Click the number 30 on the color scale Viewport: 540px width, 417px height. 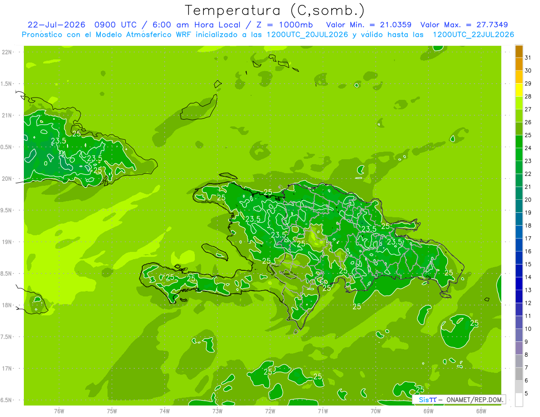[528, 71]
